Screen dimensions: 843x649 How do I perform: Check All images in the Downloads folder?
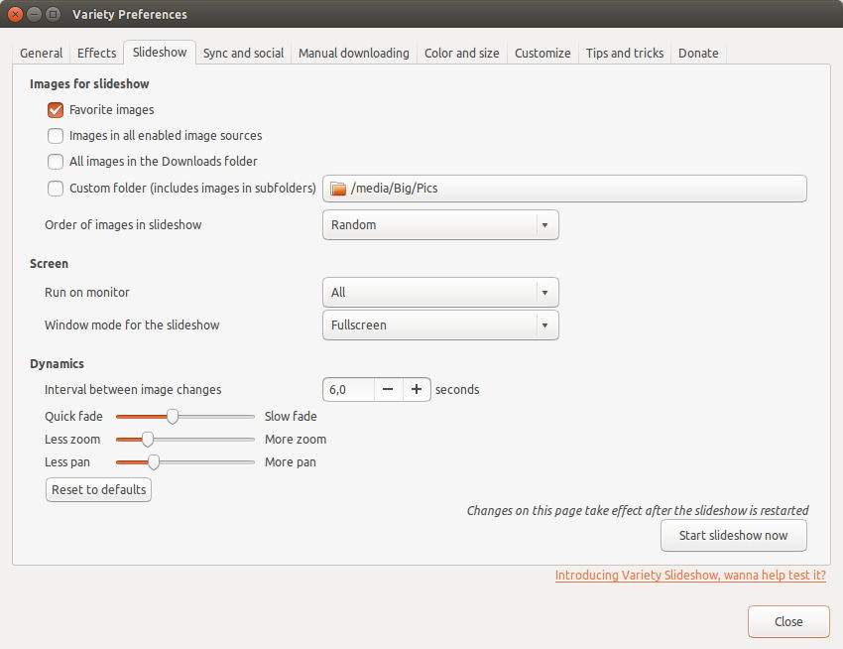click(x=56, y=162)
